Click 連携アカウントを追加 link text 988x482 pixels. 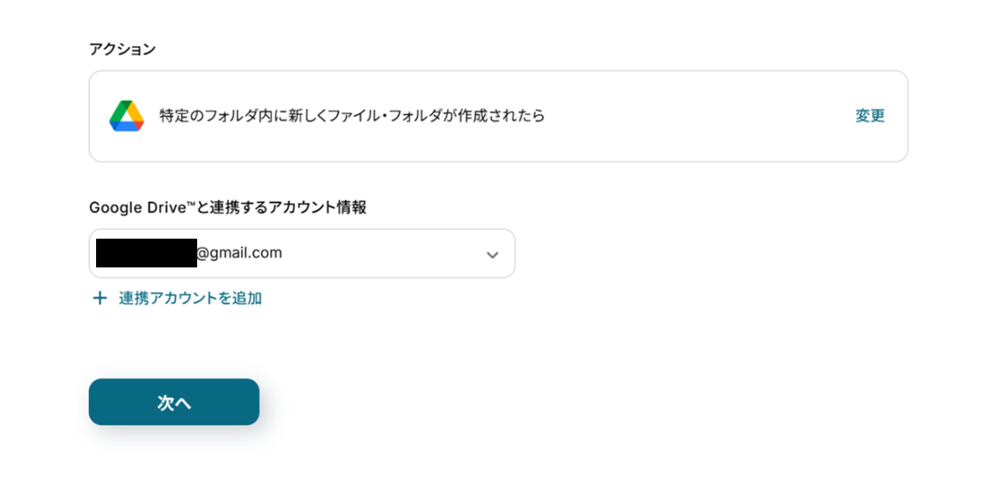click(190, 298)
